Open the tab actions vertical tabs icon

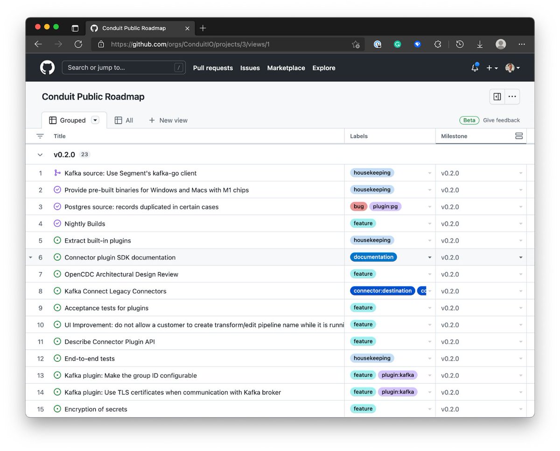[75, 28]
